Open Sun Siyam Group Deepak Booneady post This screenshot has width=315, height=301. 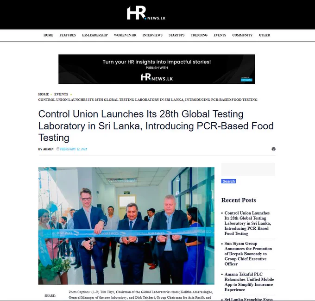click(x=248, y=254)
